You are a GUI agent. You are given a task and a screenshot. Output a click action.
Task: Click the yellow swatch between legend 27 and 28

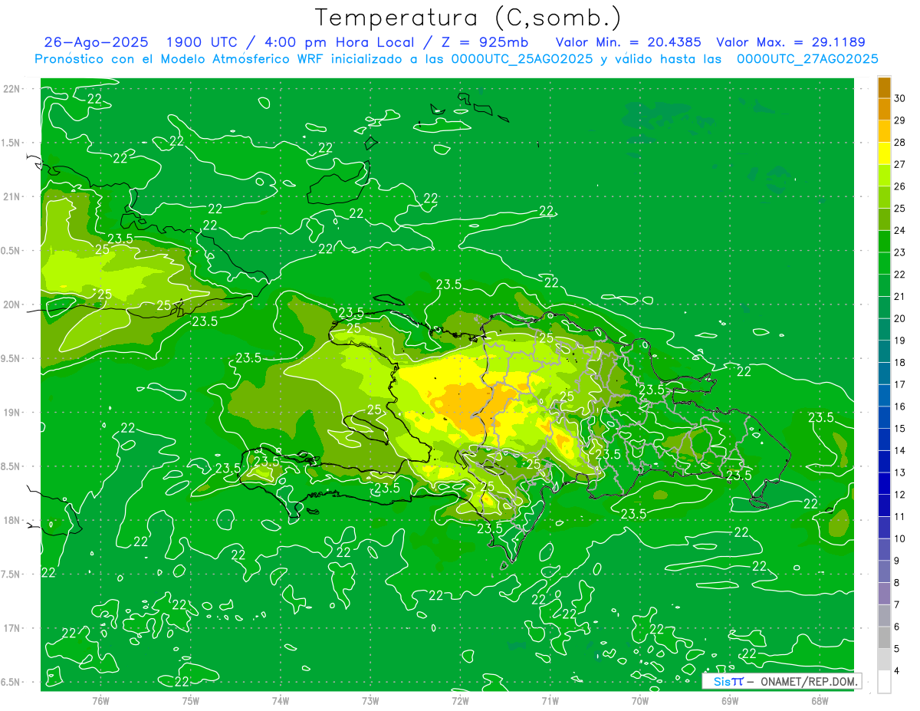tap(884, 153)
